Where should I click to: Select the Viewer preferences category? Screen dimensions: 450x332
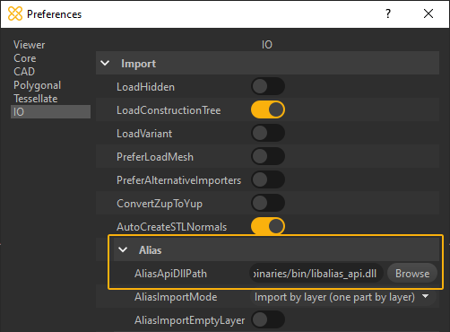point(30,45)
